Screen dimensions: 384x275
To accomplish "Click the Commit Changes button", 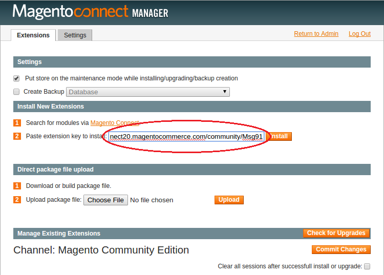I will 341,249.
